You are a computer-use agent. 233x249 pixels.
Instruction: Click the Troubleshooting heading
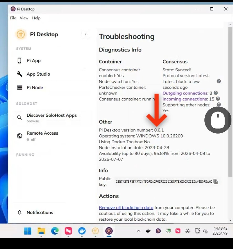tap(126, 36)
